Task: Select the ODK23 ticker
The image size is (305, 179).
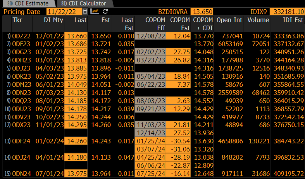Action: pyautogui.click(x=21, y=76)
